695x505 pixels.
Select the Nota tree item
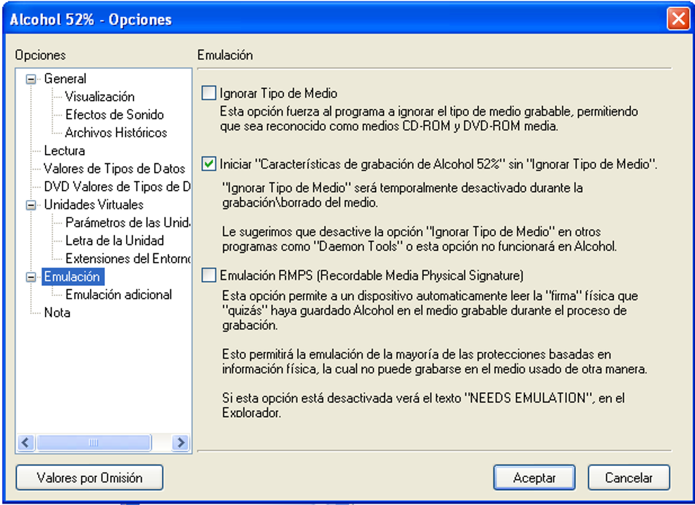pyautogui.click(x=57, y=313)
